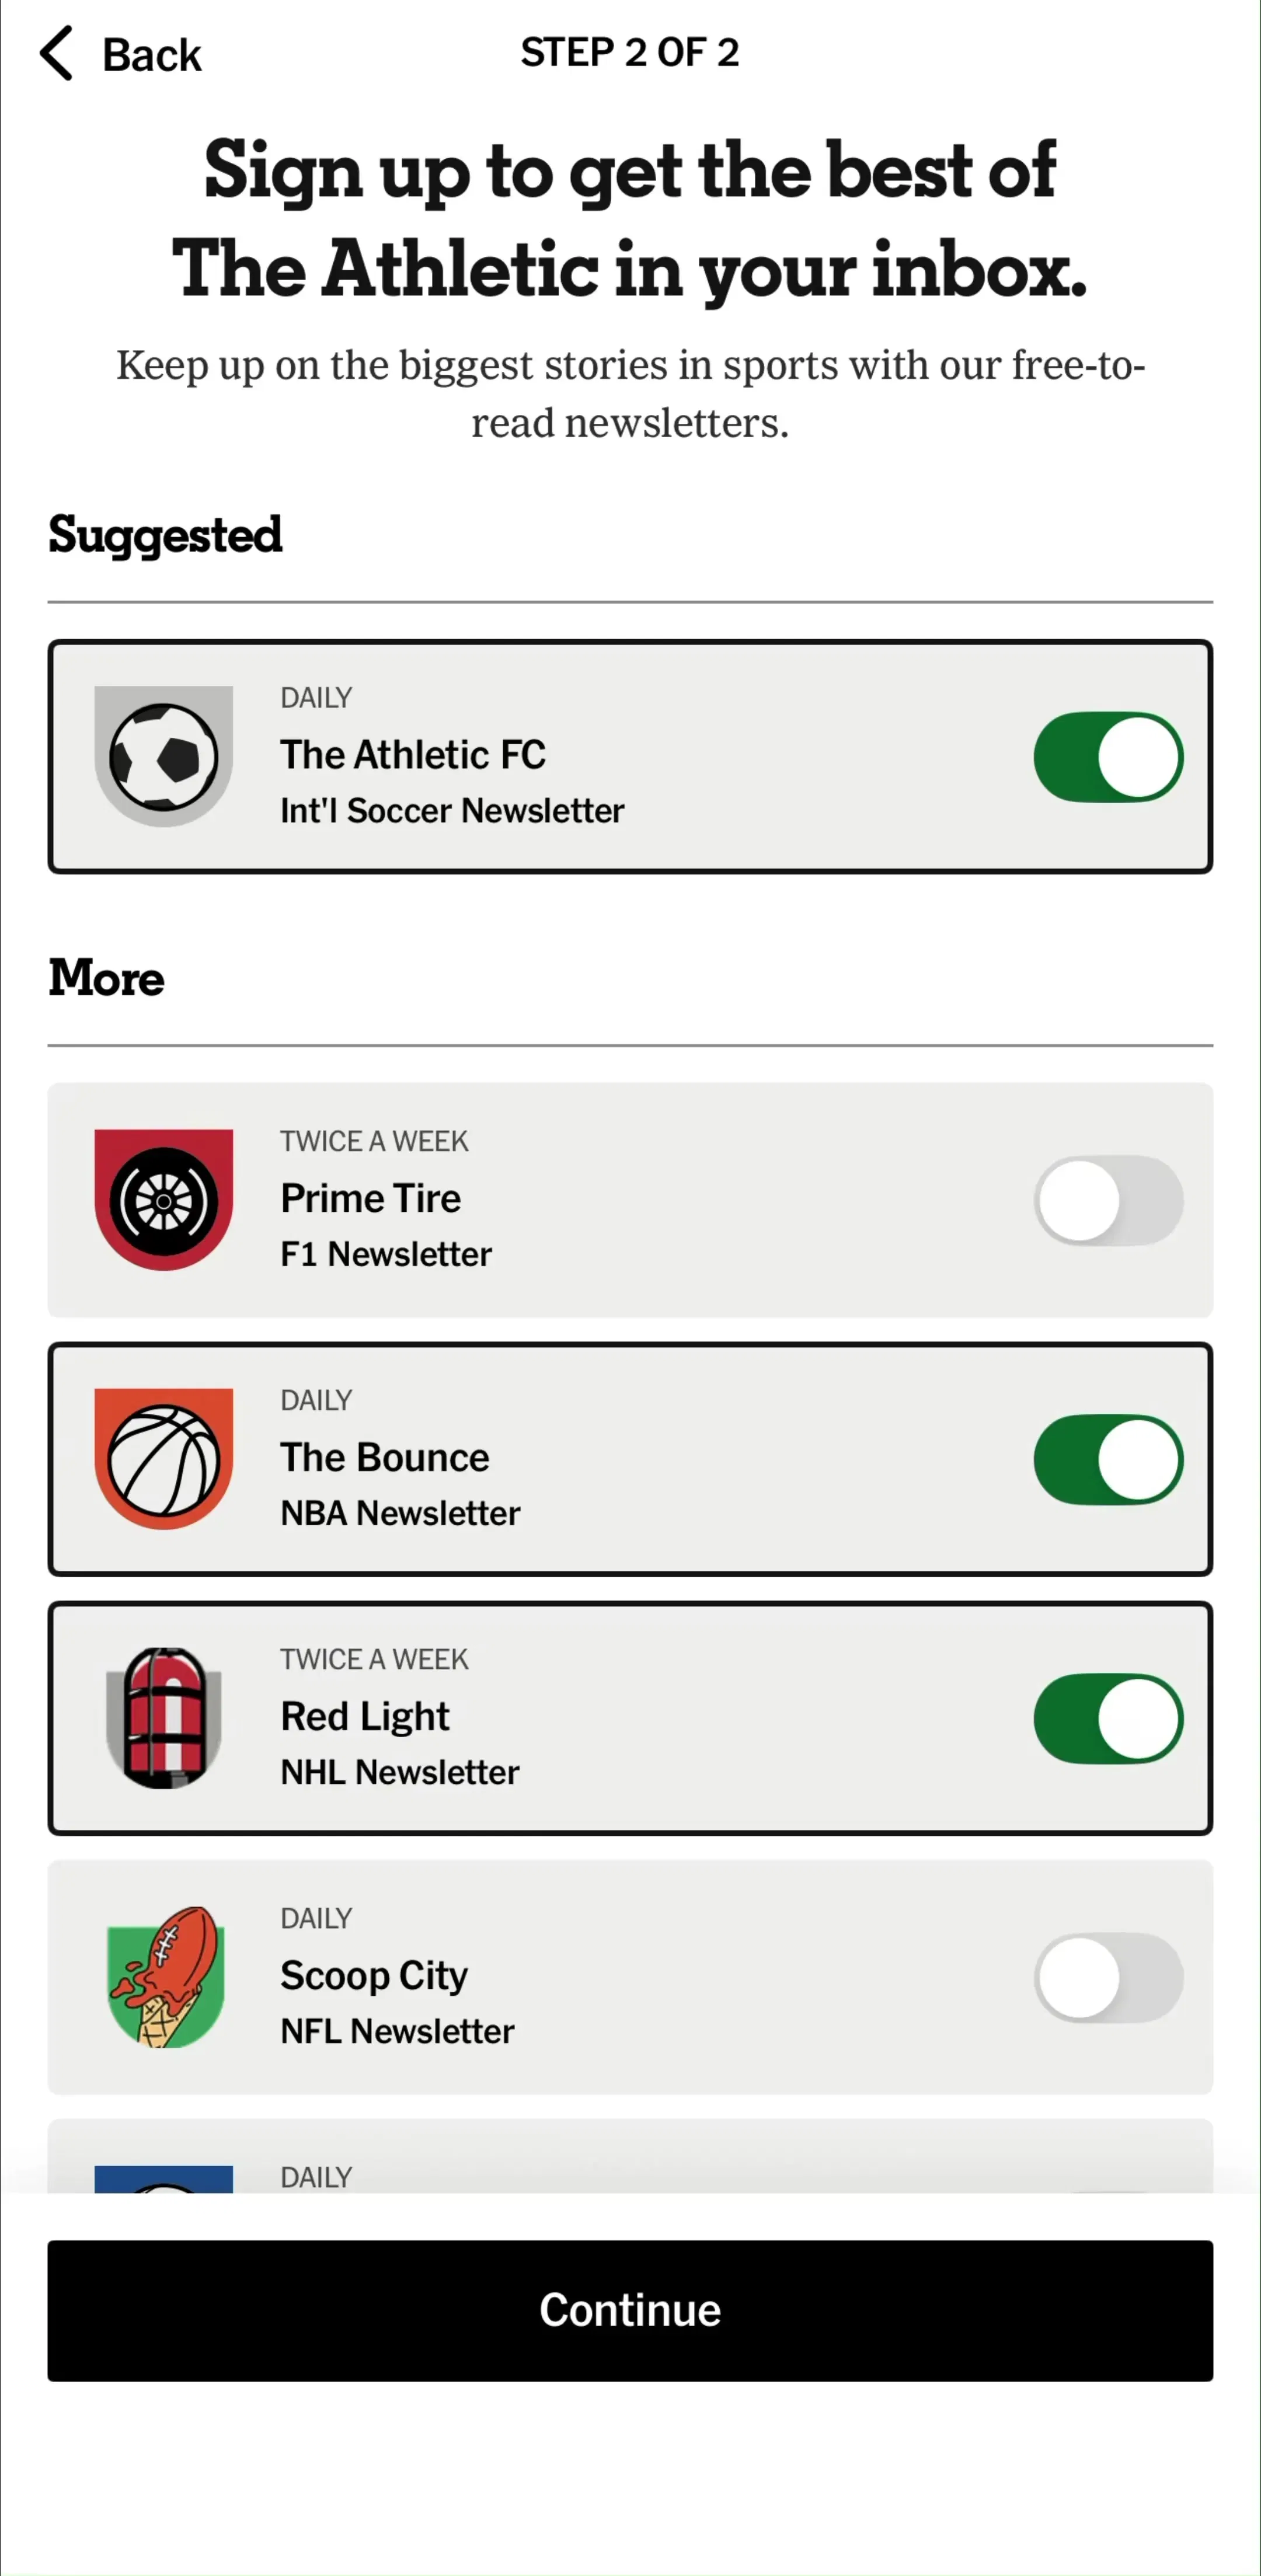Tap the partially visible blue newsletter badge
This screenshot has width=1261, height=2576.
164,2179
